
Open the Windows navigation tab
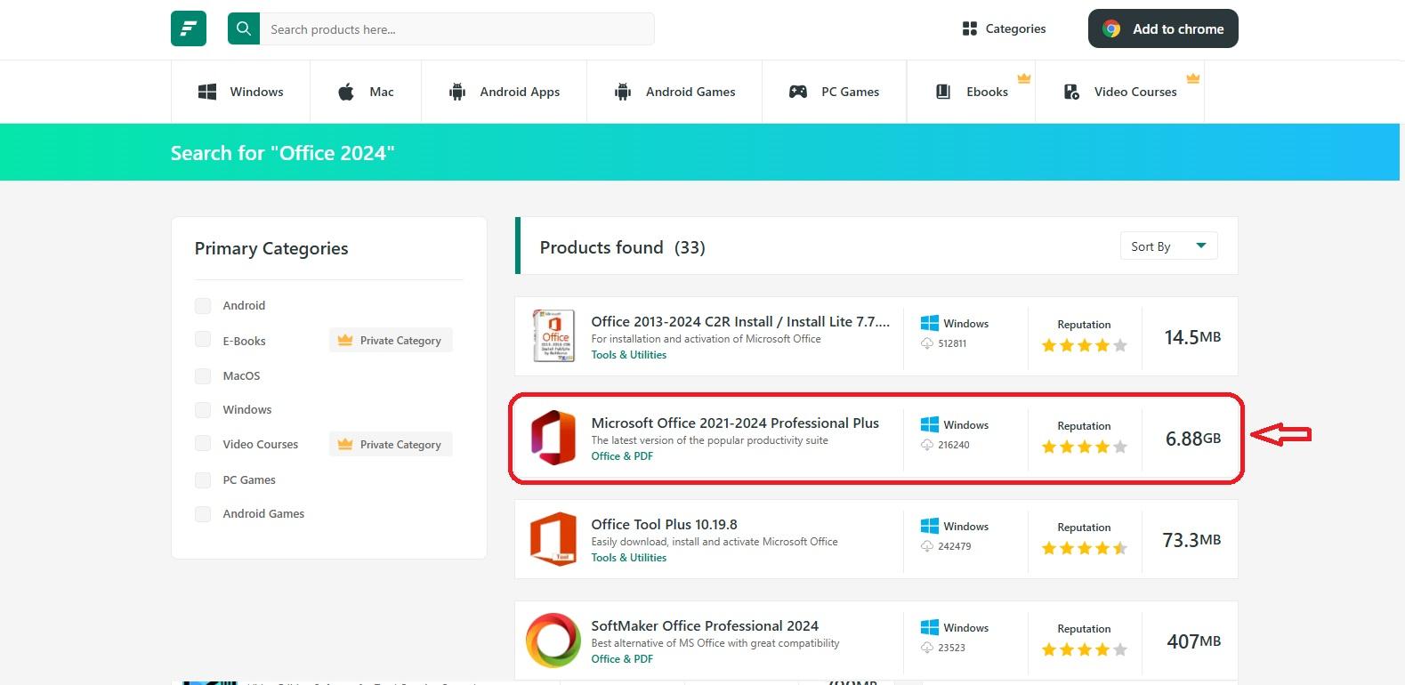(x=240, y=92)
